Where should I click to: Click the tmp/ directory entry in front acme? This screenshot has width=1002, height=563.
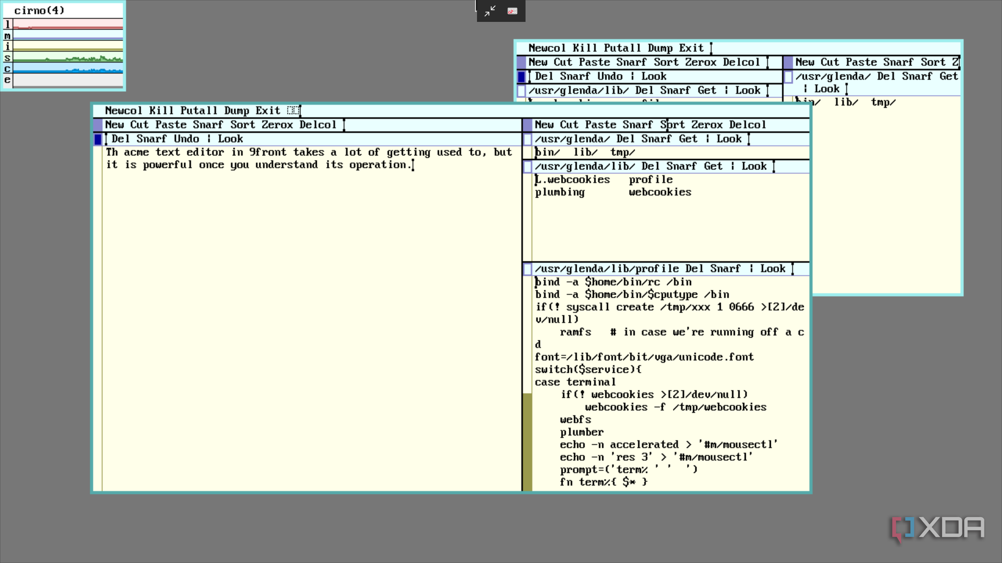pos(623,152)
